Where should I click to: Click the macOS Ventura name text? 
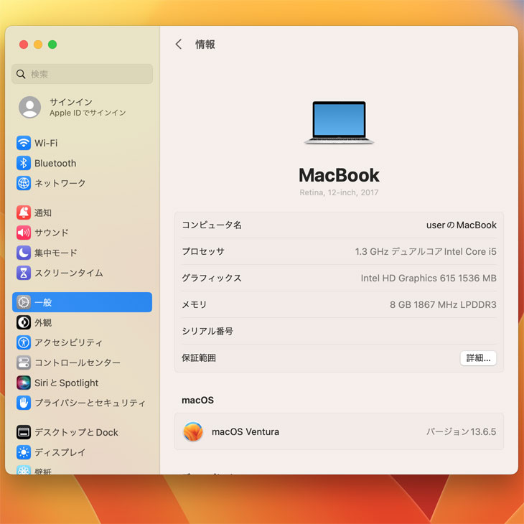point(245,431)
